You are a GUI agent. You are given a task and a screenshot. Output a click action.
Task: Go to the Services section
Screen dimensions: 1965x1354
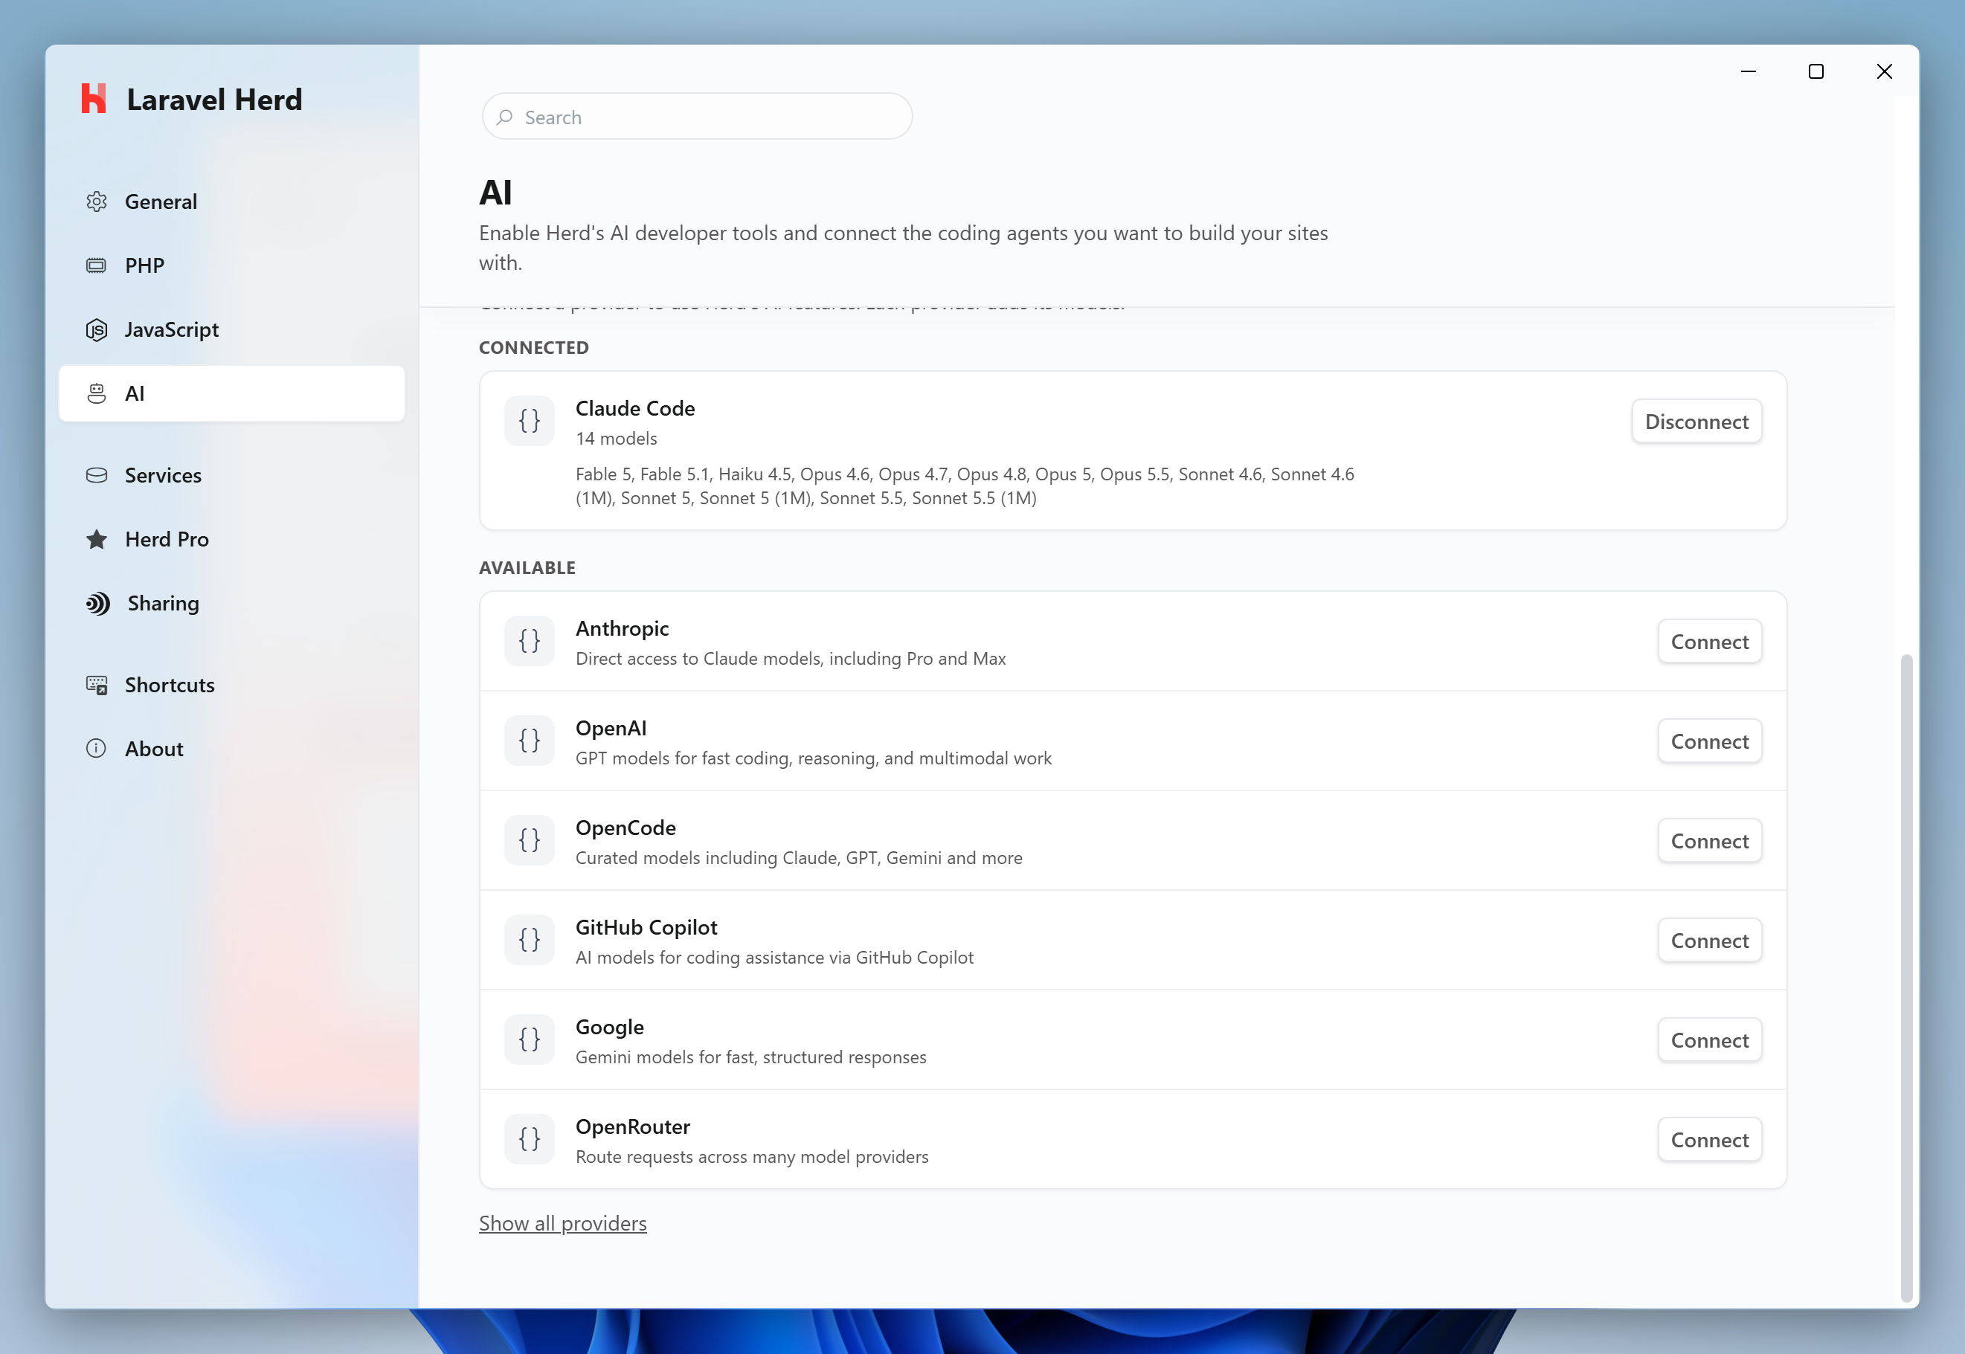(x=231, y=475)
